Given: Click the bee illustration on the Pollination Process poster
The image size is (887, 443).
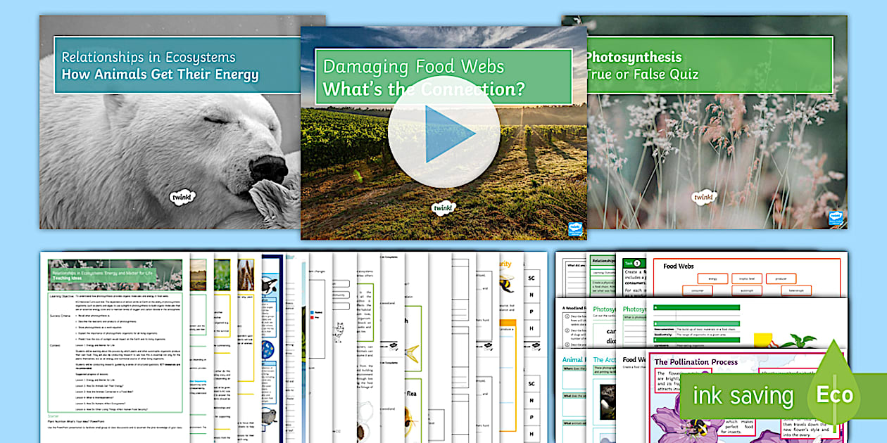Looking at the screenshot, I should click(699, 426).
